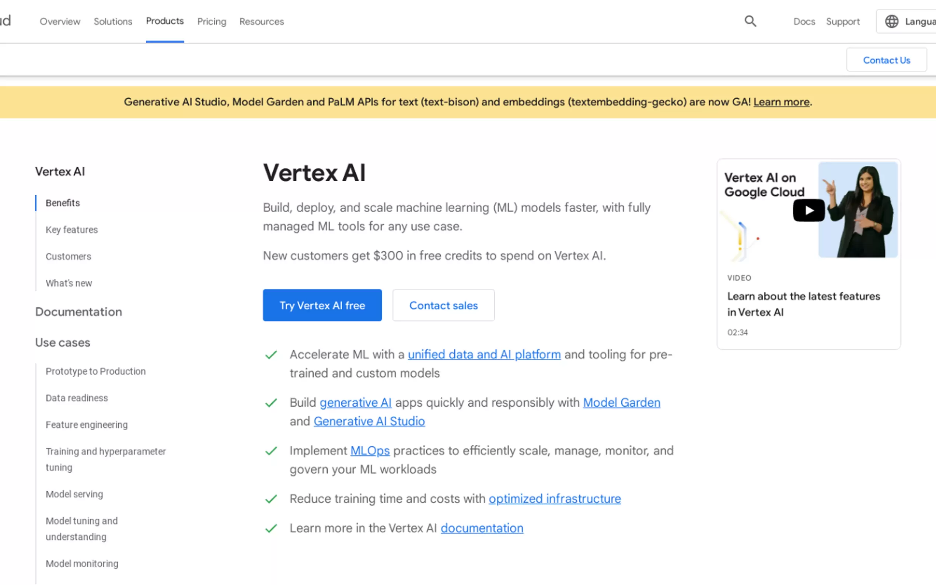Open the optimized infrastructure link

click(555, 498)
